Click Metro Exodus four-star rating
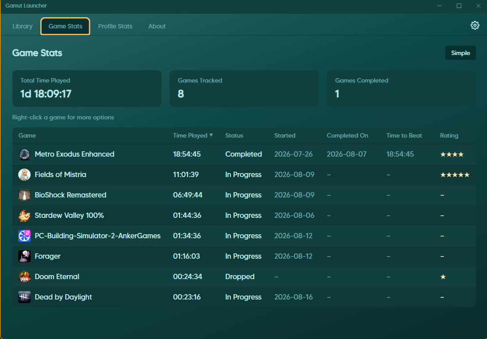Image resolution: width=487 pixels, height=339 pixels. (x=452, y=154)
